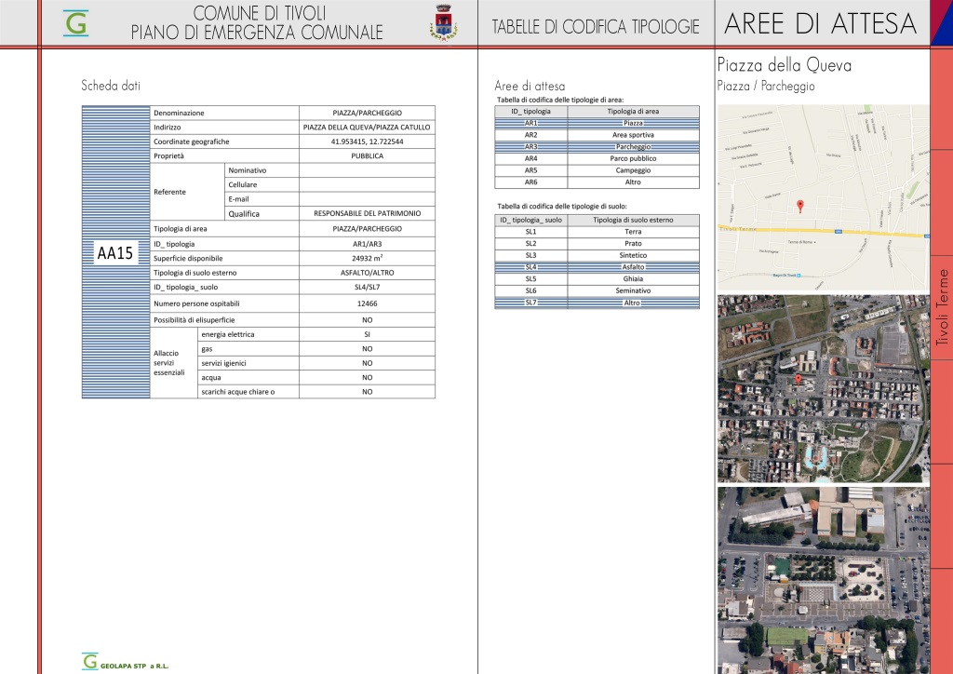The width and height of the screenshot is (953, 674).
Task: Select NO in the Possibilità di elisuperficie row
Action: pyautogui.click(x=367, y=319)
